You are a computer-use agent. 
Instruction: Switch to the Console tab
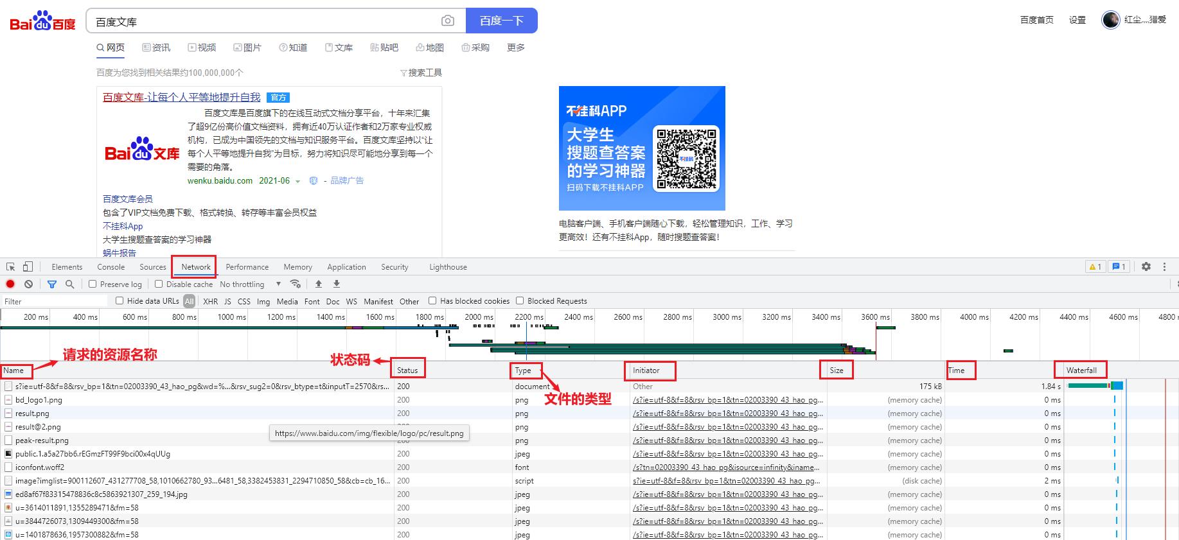111,267
